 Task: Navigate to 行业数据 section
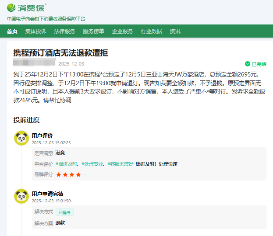[151, 31]
